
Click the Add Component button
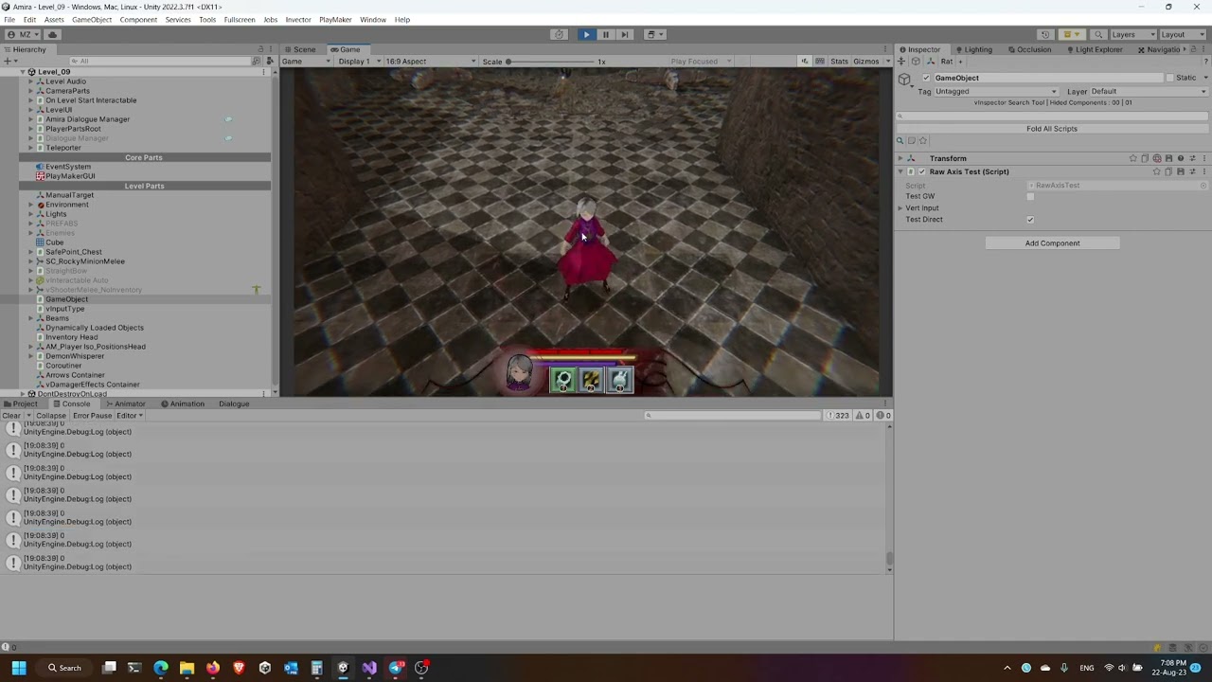pyautogui.click(x=1052, y=243)
